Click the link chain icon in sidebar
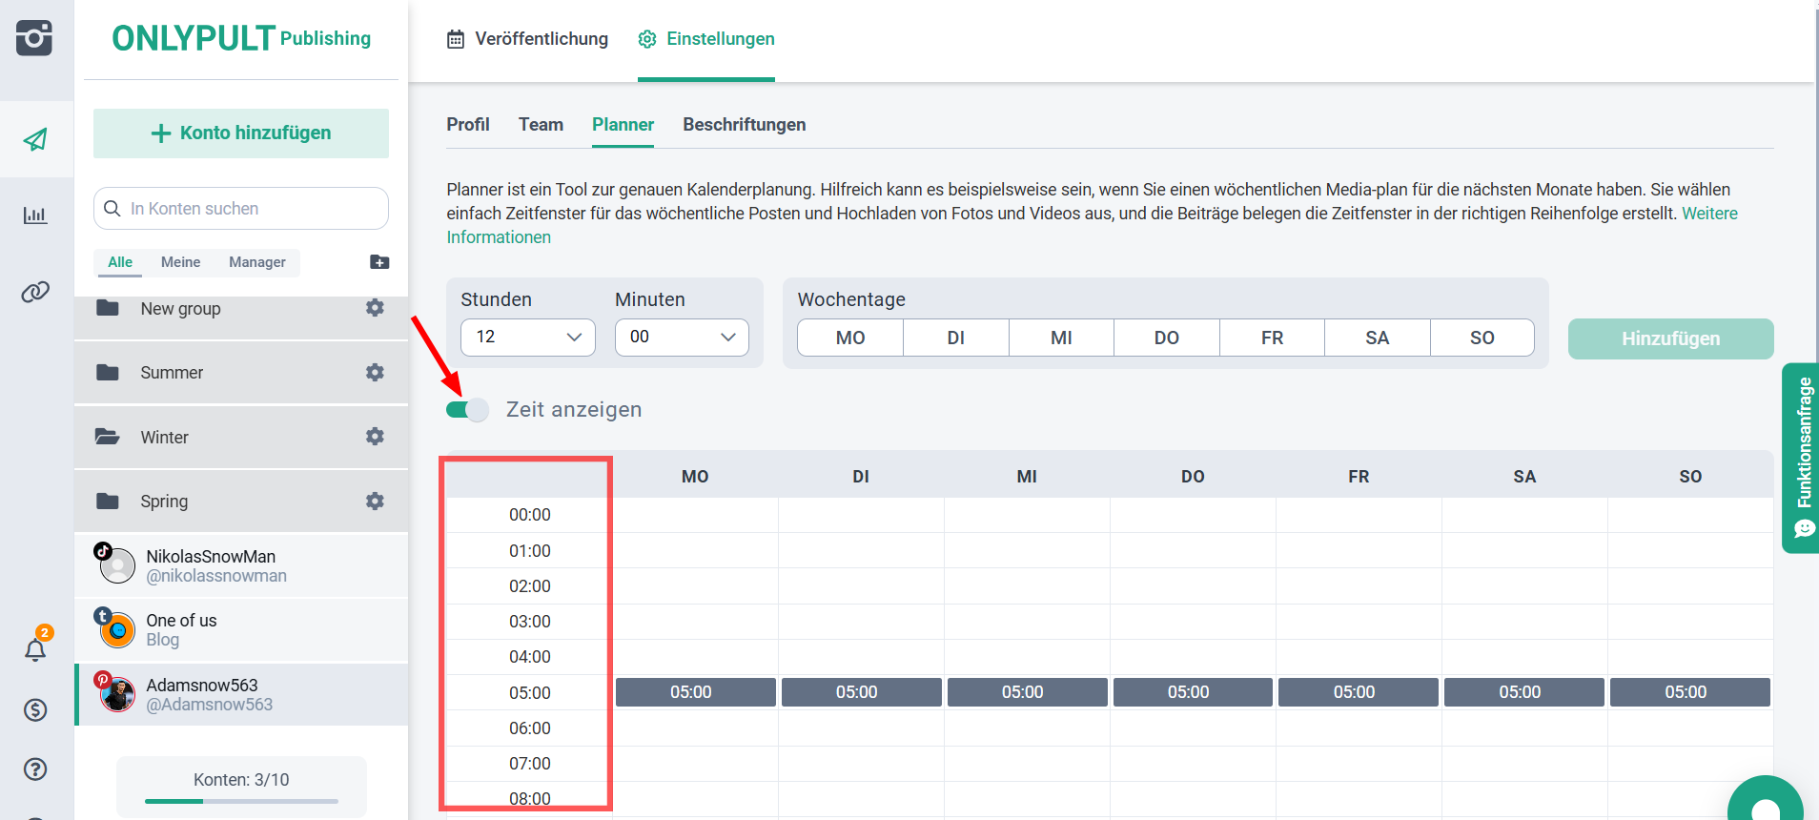 click(35, 292)
